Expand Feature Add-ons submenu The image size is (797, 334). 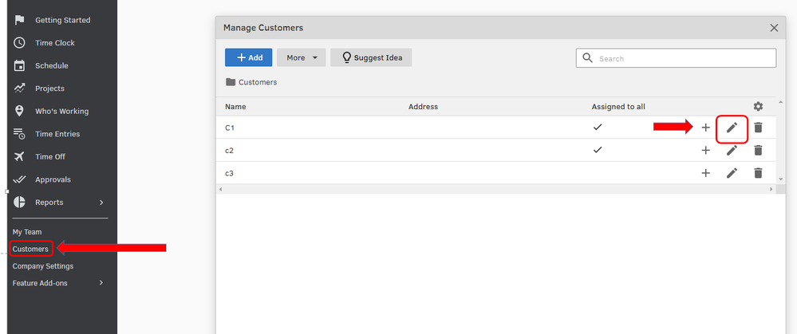tap(101, 283)
